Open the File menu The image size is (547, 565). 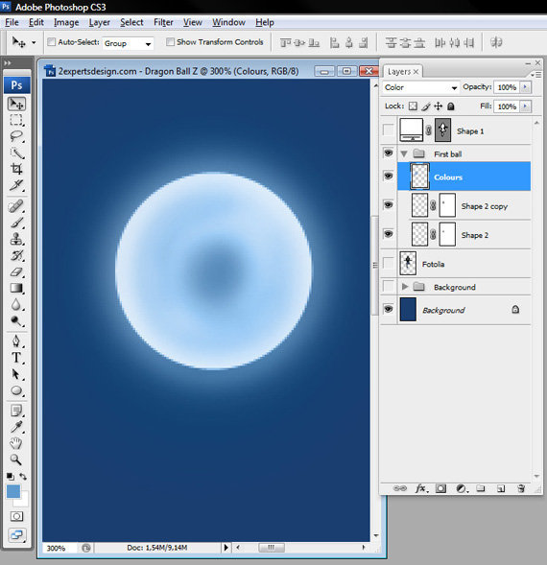(x=12, y=22)
